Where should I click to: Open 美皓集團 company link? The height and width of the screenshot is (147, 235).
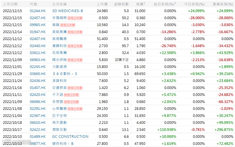pos(60,32)
